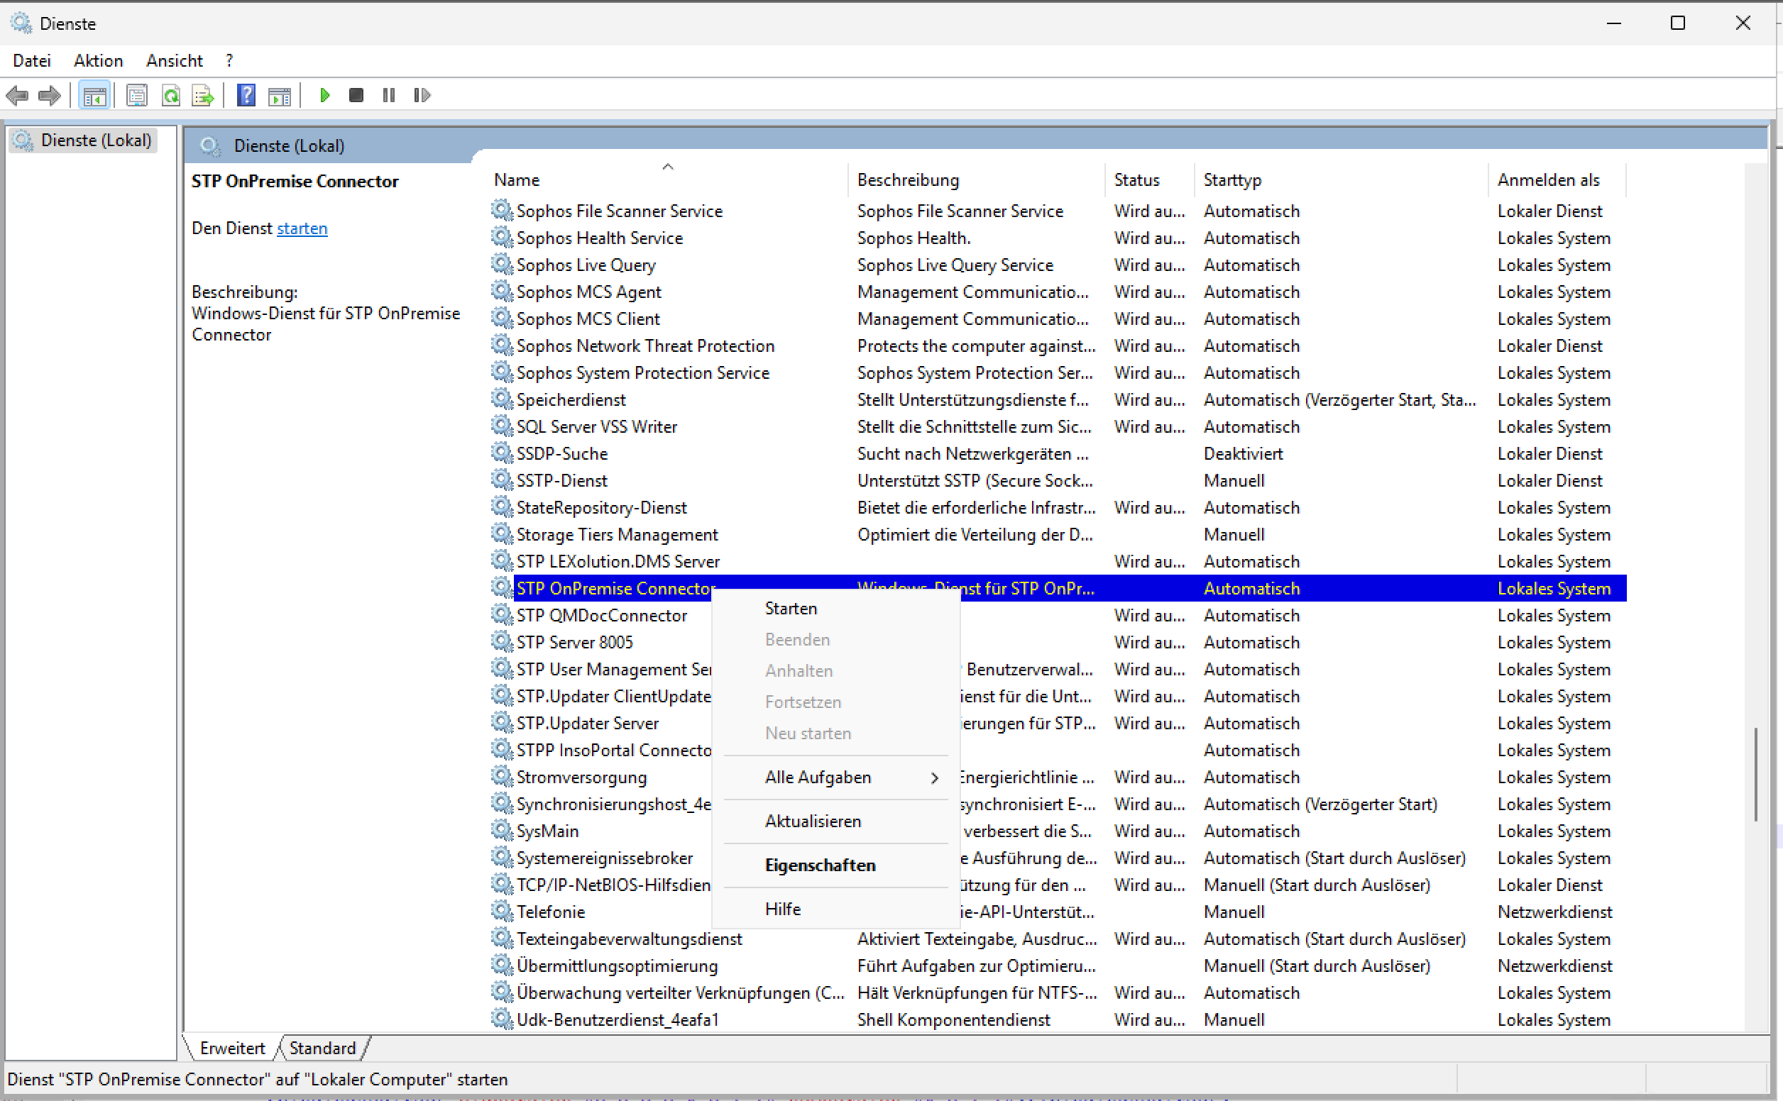Collapse the Name column sort arrow
Image resolution: width=1783 pixels, height=1101 pixels.
(667, 166)
